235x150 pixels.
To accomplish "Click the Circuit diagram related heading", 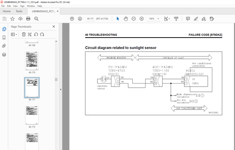I will (121, 48).
